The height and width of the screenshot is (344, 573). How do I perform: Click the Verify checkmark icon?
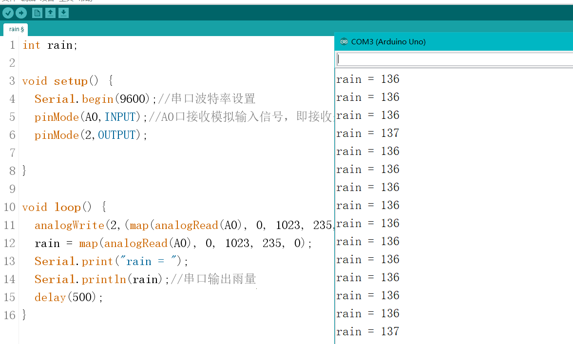tap(7, 13)
